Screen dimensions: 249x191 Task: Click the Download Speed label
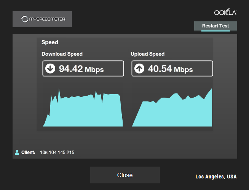point(62,54)
